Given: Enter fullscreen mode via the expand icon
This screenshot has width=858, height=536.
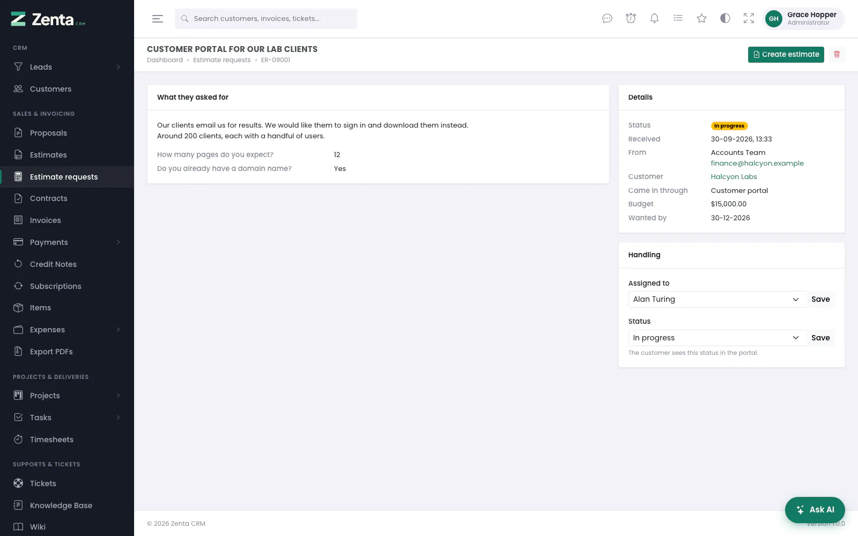Looking at the screenshot, I should pyautogui.click(x=749, y=19).
